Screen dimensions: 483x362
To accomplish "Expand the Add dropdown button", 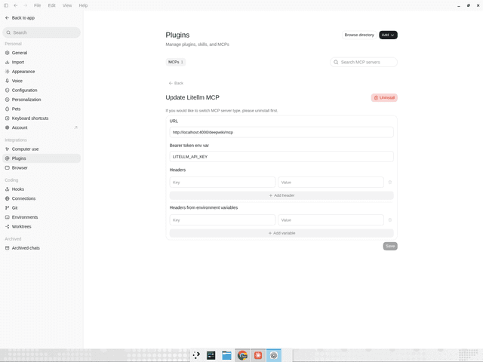I will tap(388, 35).
